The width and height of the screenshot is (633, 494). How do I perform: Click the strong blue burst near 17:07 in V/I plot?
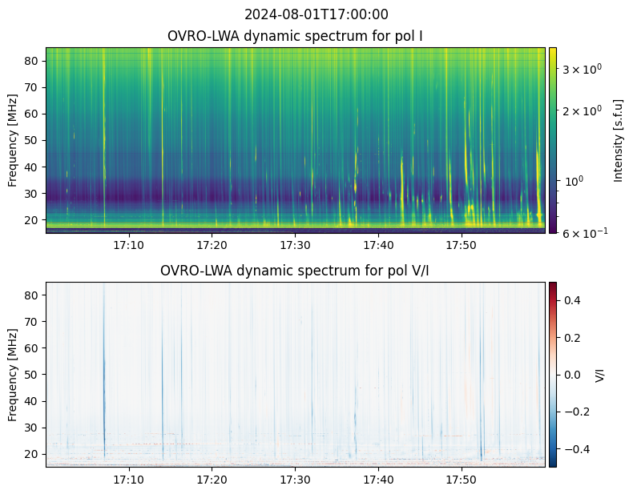(104, 400)
